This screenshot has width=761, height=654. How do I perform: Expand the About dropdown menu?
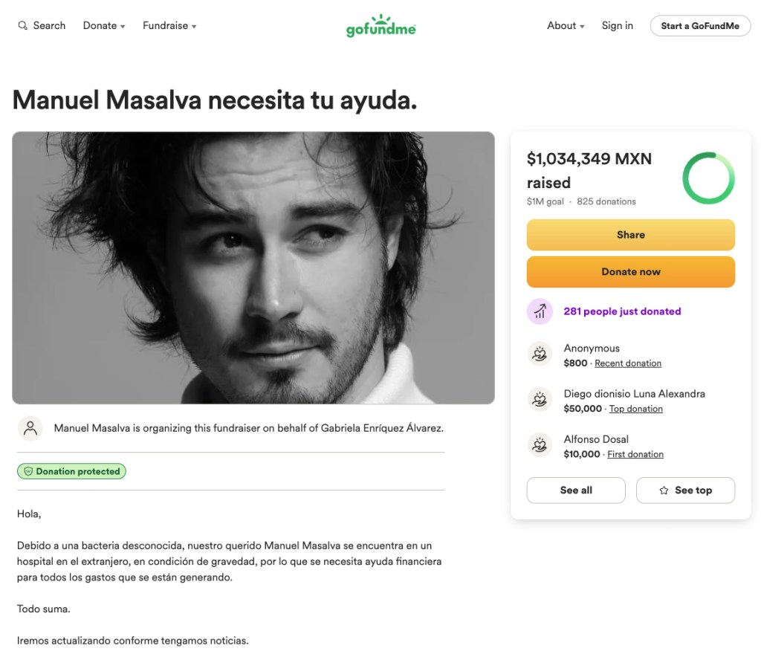coord(566,26)
